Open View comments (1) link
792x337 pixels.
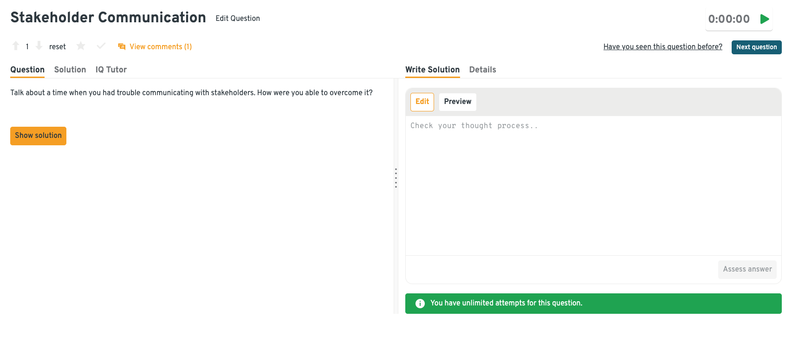161,47
